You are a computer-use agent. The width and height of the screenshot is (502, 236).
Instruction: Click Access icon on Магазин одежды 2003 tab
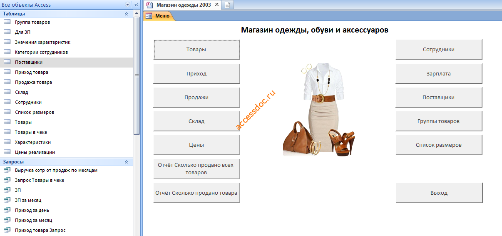(150, 5)
